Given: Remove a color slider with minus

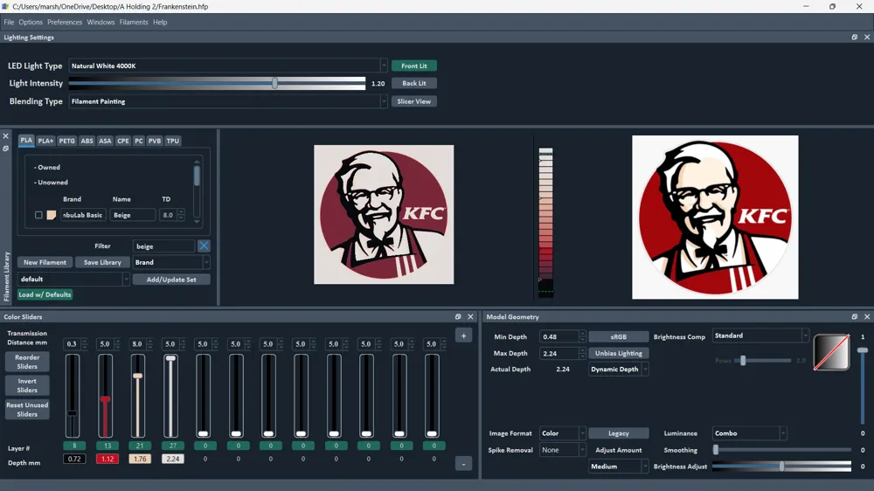Looking at the screenshot, I should pyautogui.click(x=464, y=464).
